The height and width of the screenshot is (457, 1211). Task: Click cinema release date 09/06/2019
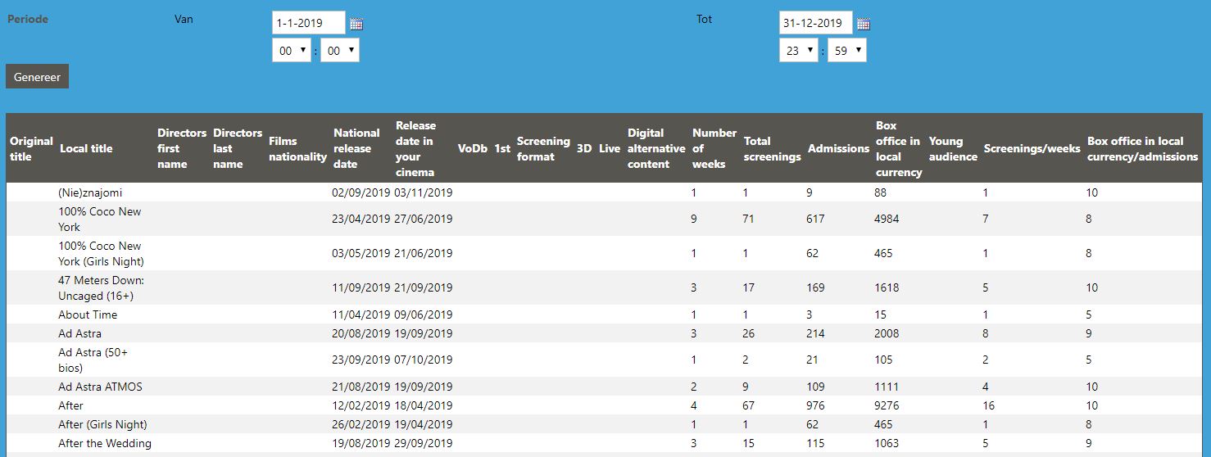[424, 314]
